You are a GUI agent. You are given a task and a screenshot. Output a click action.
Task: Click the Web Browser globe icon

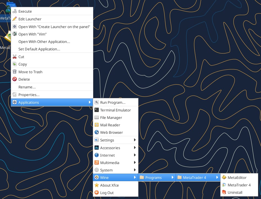[97, 132]
